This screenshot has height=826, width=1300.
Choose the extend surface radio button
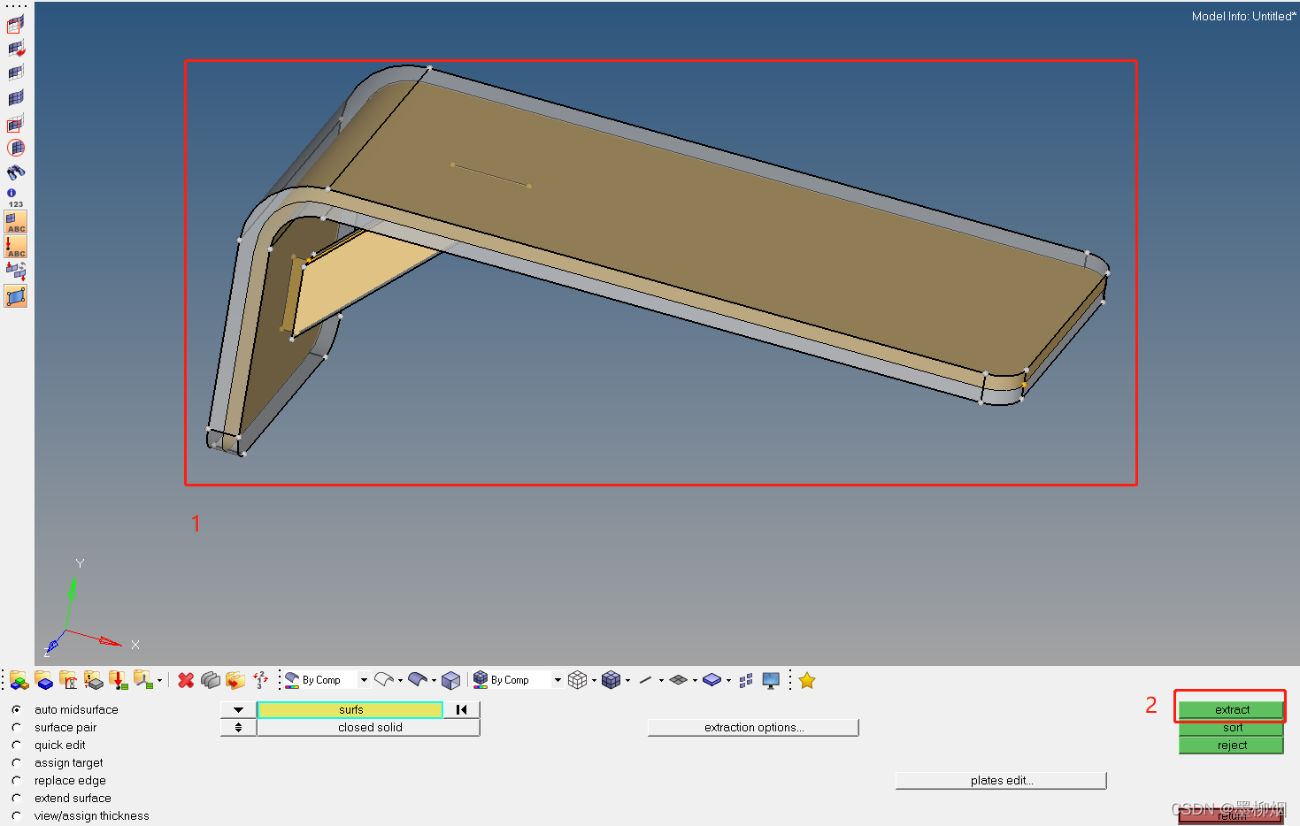[17, 799]
